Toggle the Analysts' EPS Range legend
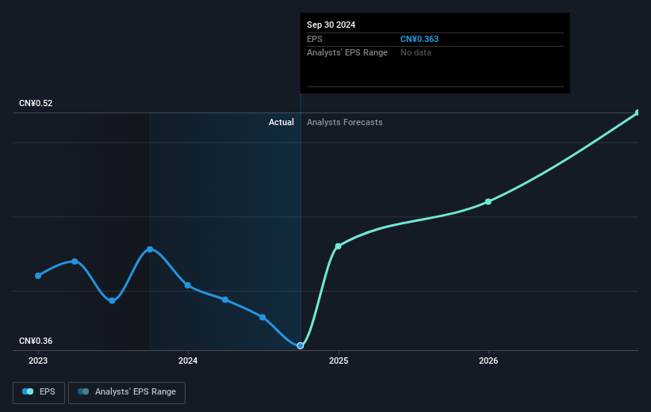651x412 pixels. (127, 392)
